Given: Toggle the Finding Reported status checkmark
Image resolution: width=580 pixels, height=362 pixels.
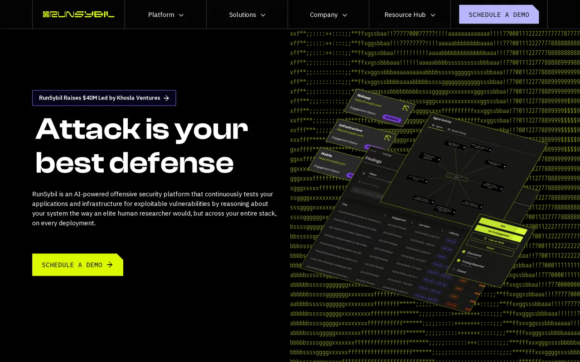Looking at the screenshot, I should point(459,261).
